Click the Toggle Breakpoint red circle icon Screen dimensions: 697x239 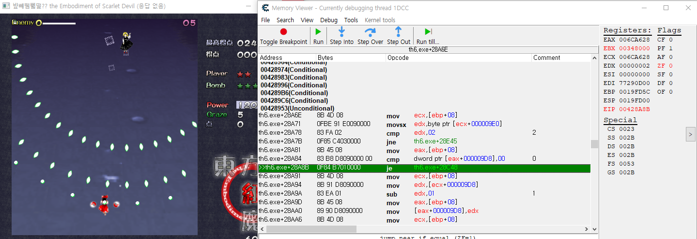(x=283, y=32)
